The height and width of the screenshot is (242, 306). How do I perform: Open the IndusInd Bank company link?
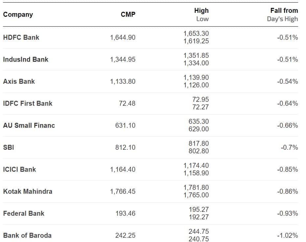point(26,59)
